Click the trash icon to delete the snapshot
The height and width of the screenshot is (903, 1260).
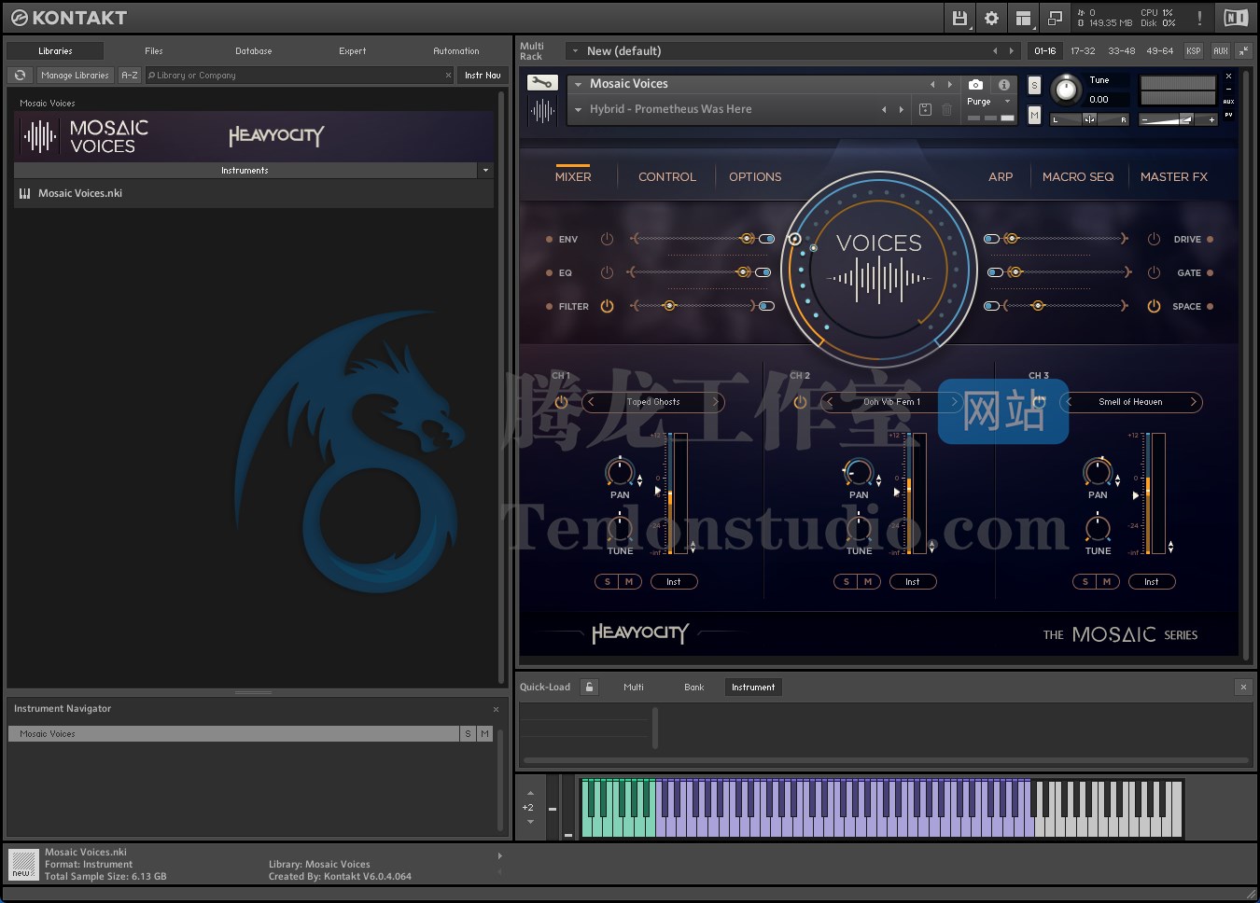click(x=947, y=109)
